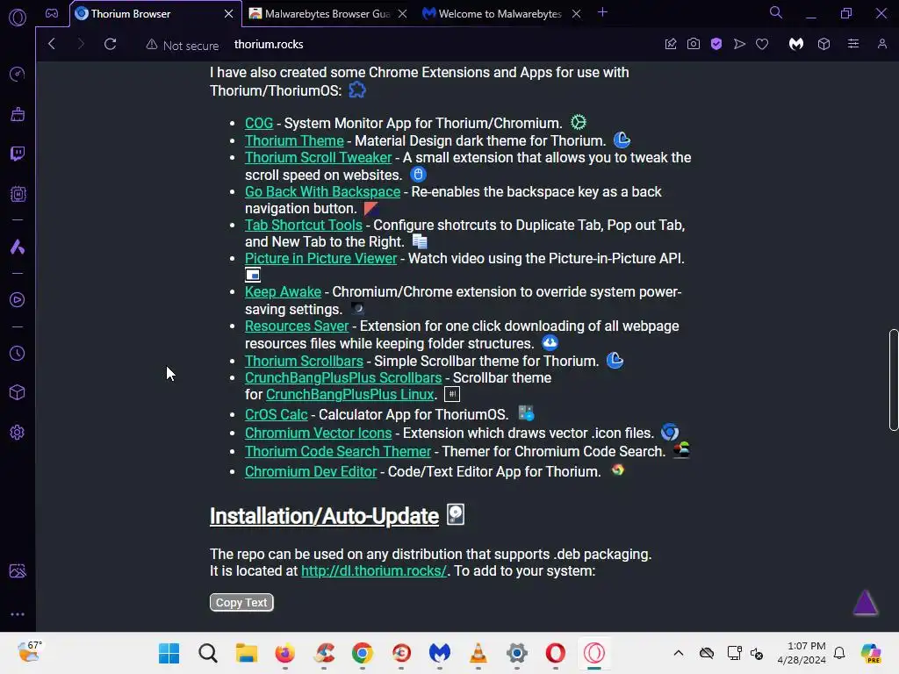
Task: Close the Malwarebytes Browser Guard tab
Action: pos(402,14)
